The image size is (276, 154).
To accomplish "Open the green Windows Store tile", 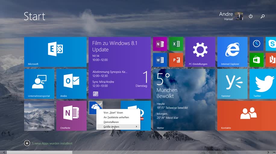I will pos(256,60).
